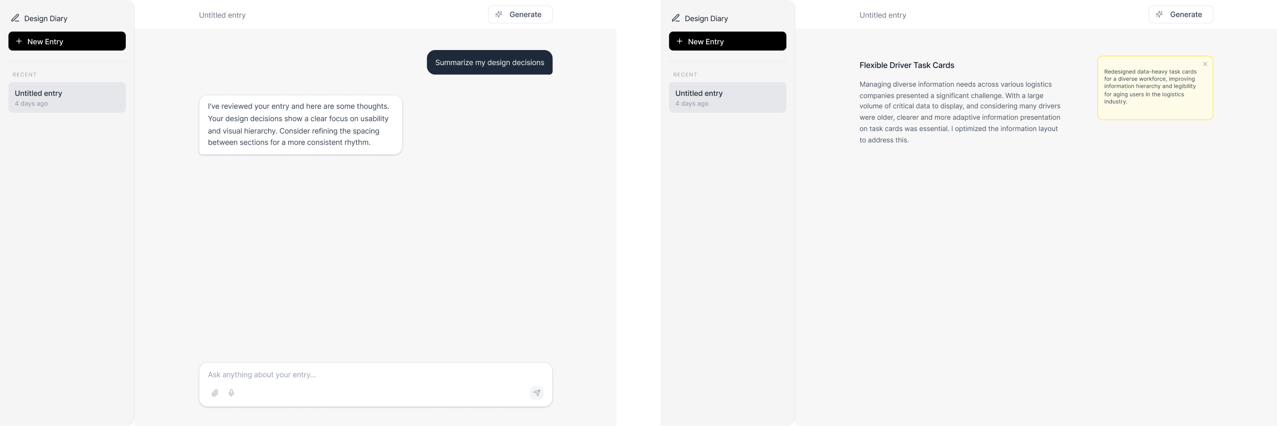Click the Flexible Driver Task Cards heading
Screen dimensions: 1277x426
(x=907, y=65)
